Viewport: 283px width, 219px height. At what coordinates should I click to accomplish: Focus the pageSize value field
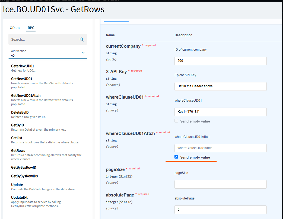point(220,184)
